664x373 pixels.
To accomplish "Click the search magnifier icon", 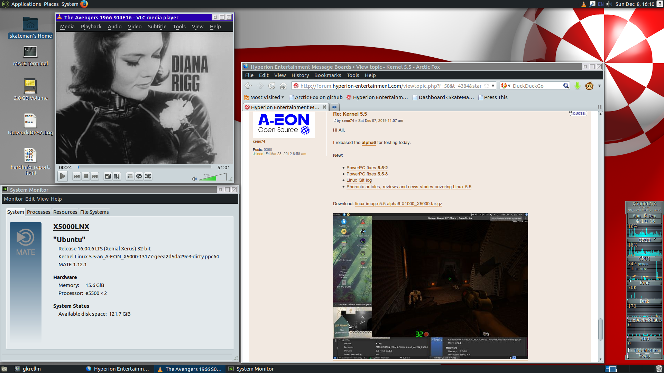I will click(566, 86).
